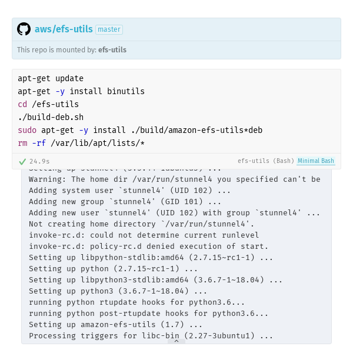
Task: Collapse the output with the chevron handle
Action: point(176,341)
